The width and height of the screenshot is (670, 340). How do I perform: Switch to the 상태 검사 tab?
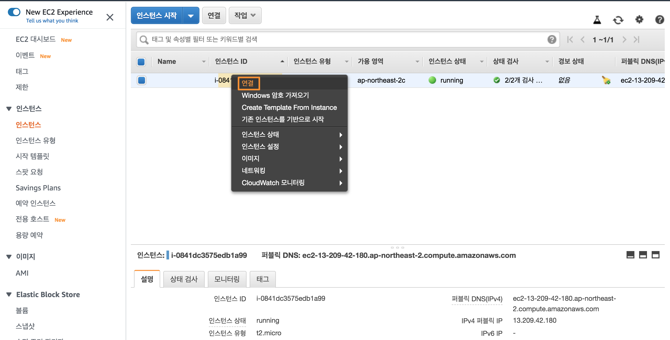point(184,279)
